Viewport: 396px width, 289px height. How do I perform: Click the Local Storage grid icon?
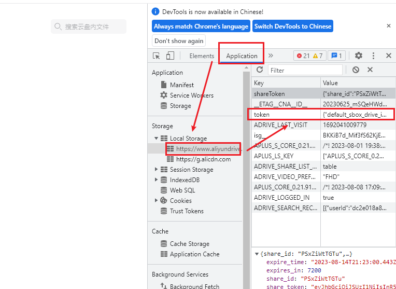[164, 139]
